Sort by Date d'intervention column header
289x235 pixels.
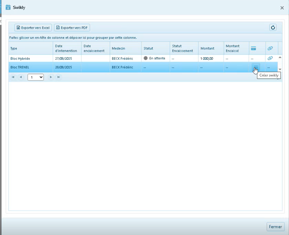point(66,48)
